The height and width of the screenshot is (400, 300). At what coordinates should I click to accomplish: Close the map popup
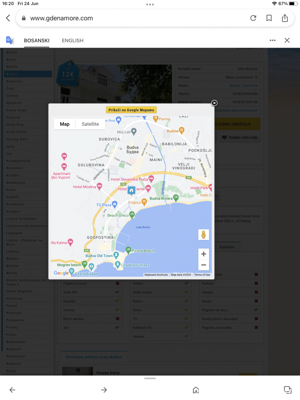pyautogui.click(x=214, y=103)
